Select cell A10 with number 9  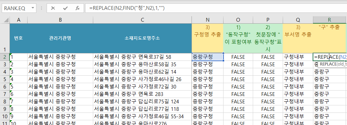pos(19,117)
